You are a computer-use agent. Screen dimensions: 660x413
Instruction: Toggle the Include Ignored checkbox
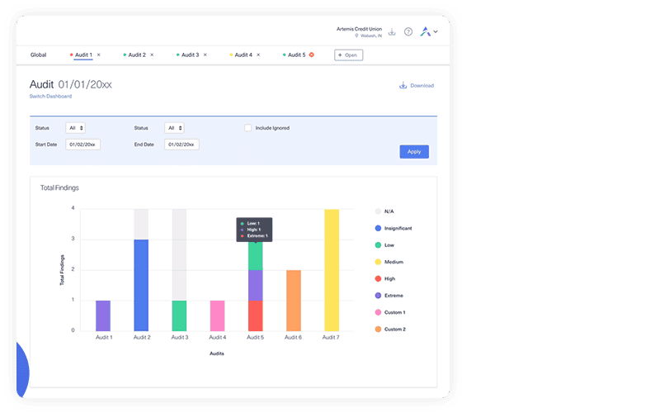click(x=248, y=128)
